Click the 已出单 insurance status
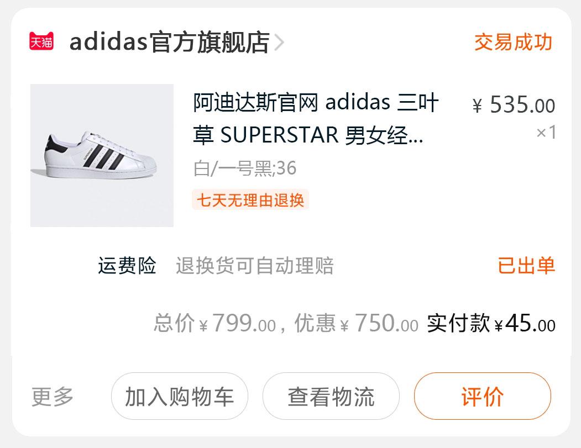581x448 pixels. coord(526,266)
